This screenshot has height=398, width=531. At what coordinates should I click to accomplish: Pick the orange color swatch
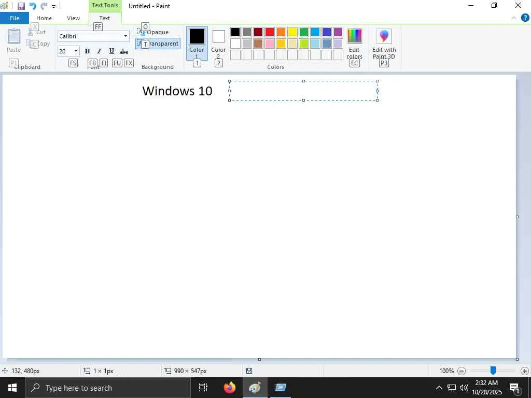coord(281,32)
